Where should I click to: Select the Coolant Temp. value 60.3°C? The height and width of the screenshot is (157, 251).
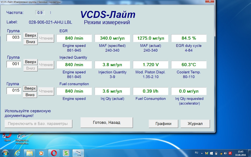[189, 65]
